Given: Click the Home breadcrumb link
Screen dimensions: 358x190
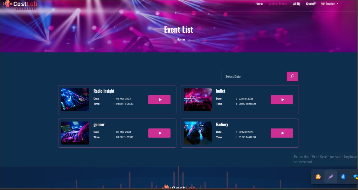Looking at the screenshot, I should point(181,40).
